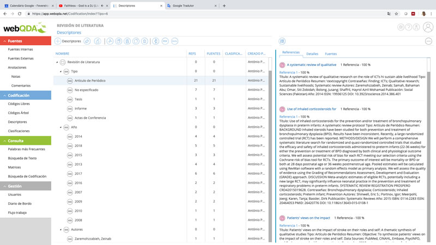Image resolution: width=436 pixels, height=245 pixels.
Task: Click the descriptor icon beside 2017
Action: tap(70, 174)
